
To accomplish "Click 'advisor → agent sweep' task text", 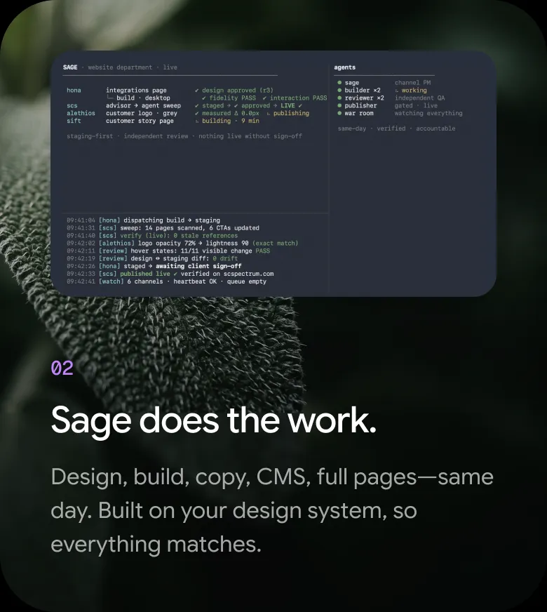I will pyautogui.click(x=144, y=106).
